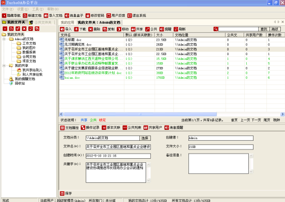Click the 新建文档 toolbar icon

pos(25,15)
